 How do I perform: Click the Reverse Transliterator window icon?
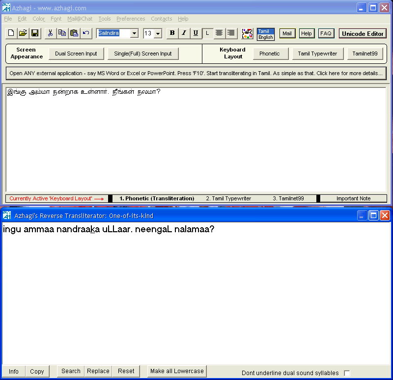pos(6,215)
